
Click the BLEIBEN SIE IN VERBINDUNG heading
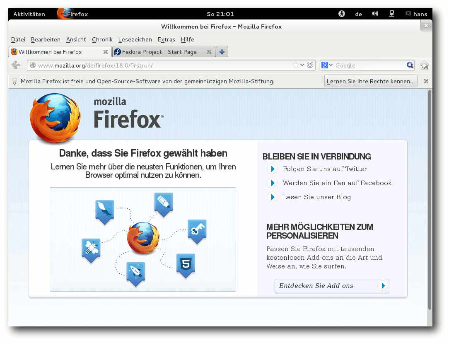coord(317,157)
